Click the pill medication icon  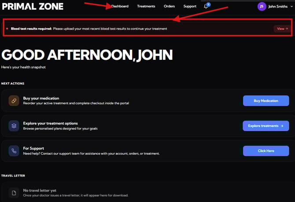(x=14, y=101)
